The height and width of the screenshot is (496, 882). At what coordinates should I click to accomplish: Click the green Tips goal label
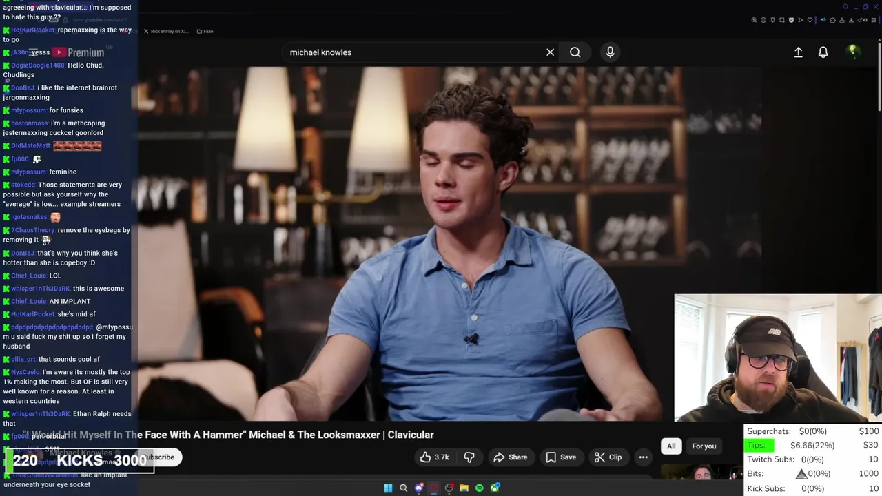[x=760, y=445]
